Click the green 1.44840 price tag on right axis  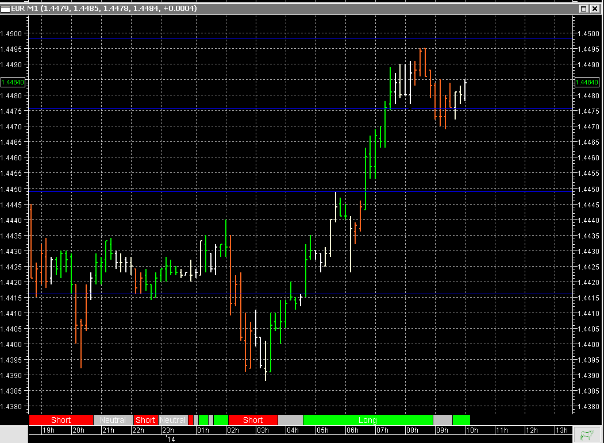tap(587, 82)
